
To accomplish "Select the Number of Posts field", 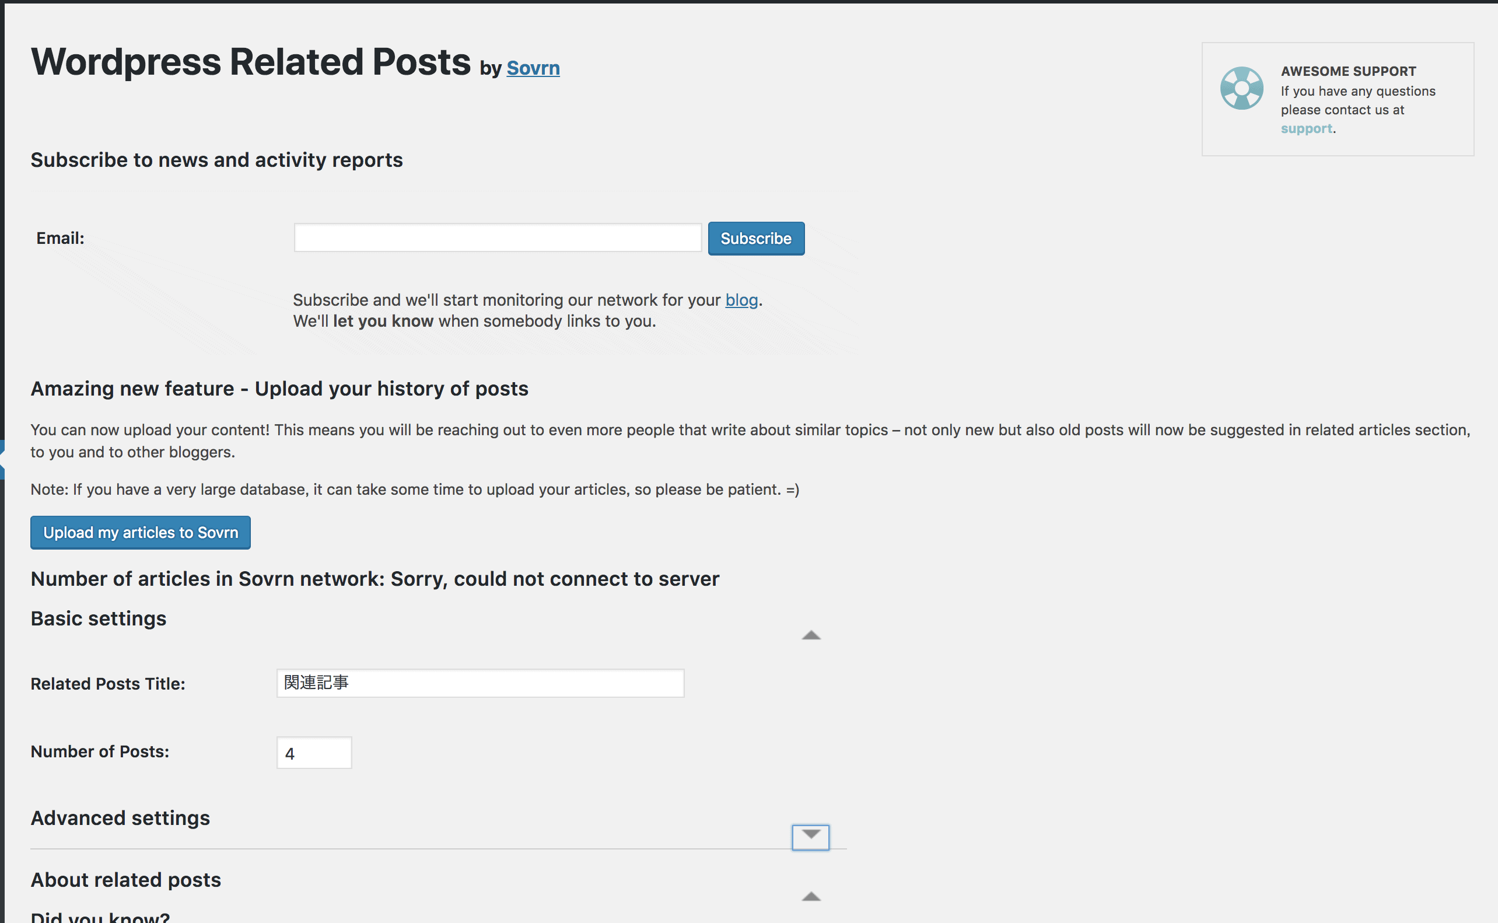I will point(314,753).
